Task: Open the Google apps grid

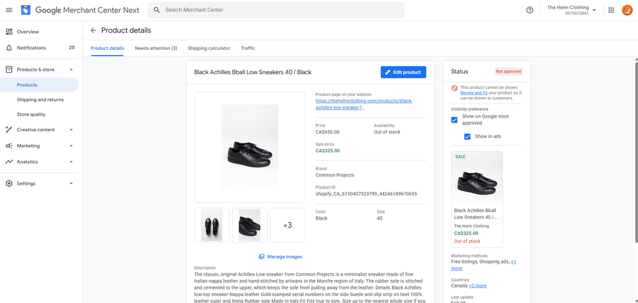Action: 611,10
